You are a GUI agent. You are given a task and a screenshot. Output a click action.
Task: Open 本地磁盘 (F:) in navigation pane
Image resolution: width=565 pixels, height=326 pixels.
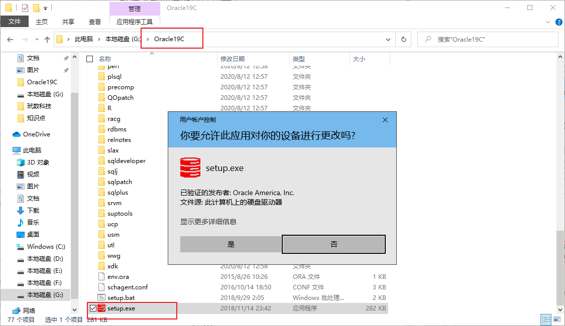pos(44,283)
